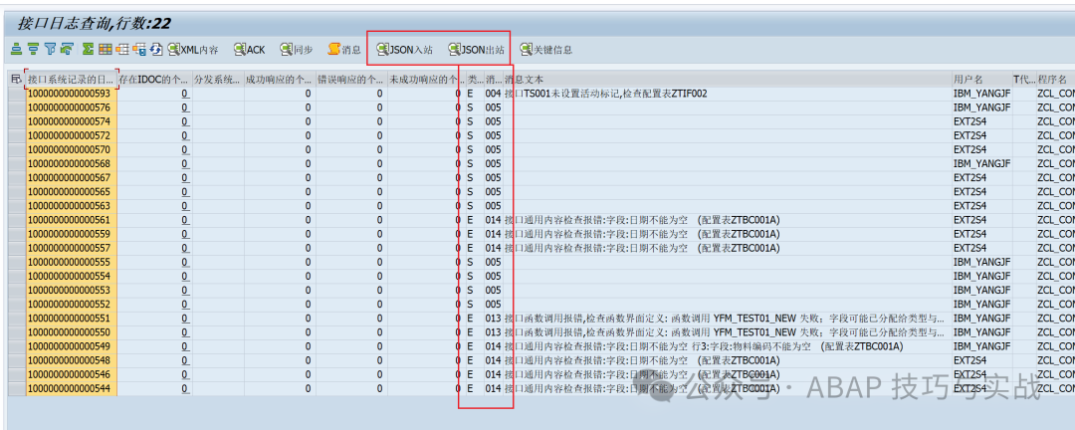Click the 用户名 column header
1075x430 pixels.
click(x=981, y=80)
